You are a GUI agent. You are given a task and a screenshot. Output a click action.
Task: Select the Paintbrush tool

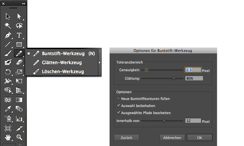point(8,53)
